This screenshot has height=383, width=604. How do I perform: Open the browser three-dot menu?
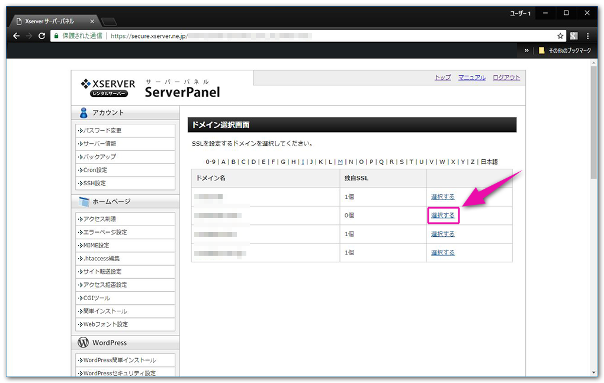point(589,36)
